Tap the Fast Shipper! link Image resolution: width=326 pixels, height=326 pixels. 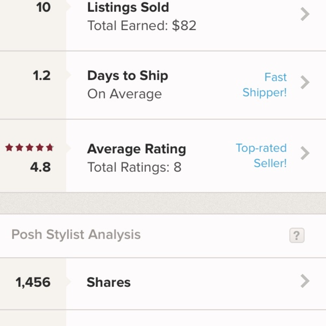[265, 85]
